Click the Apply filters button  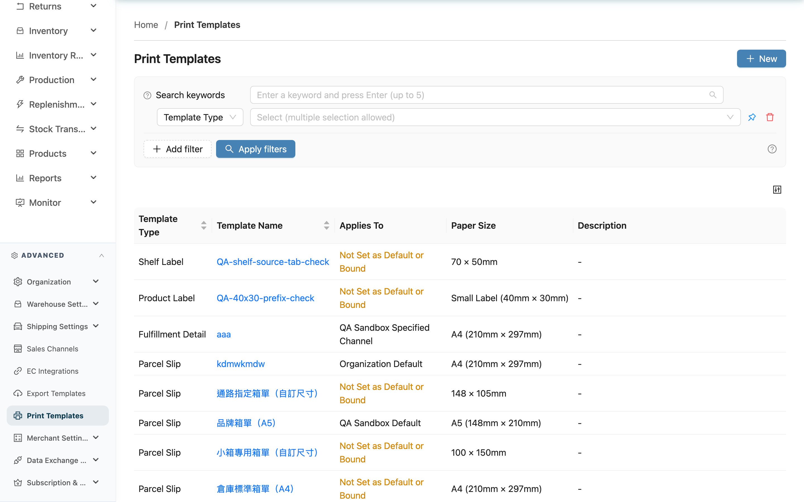(255, 149)
